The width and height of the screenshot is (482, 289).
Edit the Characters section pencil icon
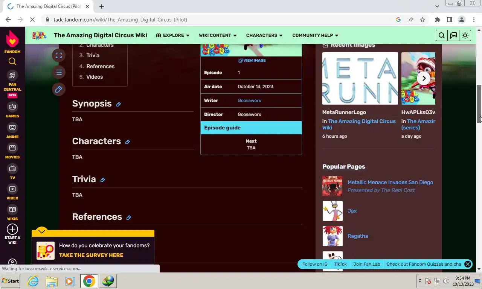(x=128, y=142)
